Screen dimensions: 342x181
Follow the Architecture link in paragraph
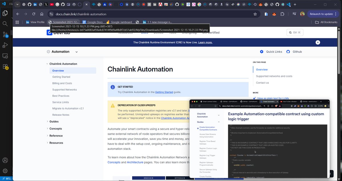pyautogui.click(x=135, y=162)
